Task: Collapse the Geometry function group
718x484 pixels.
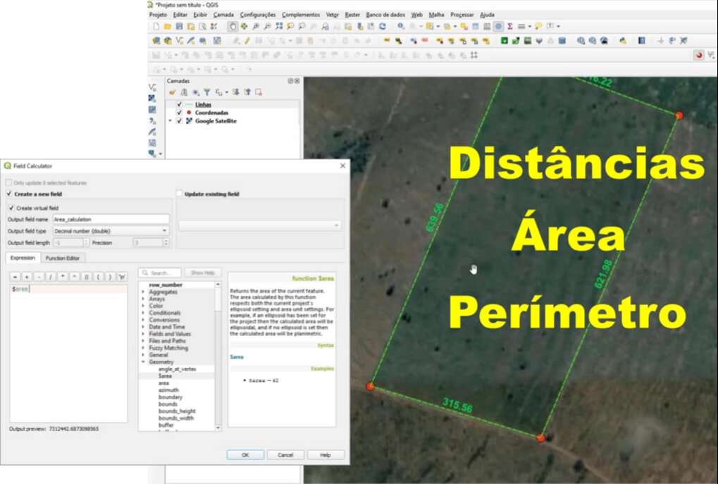Action: click(143, 361)
